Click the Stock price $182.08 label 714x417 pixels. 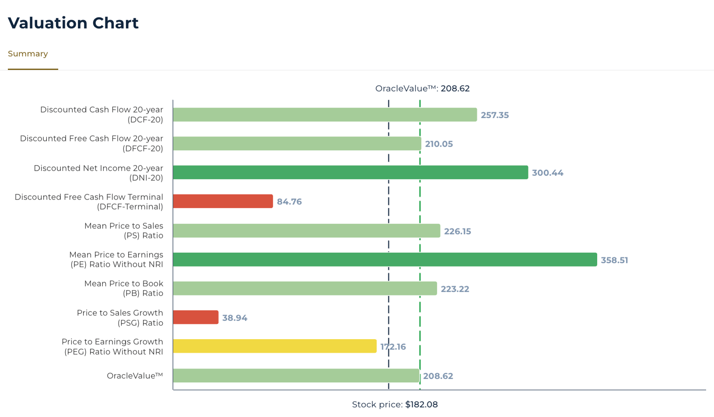pos(395,404)
